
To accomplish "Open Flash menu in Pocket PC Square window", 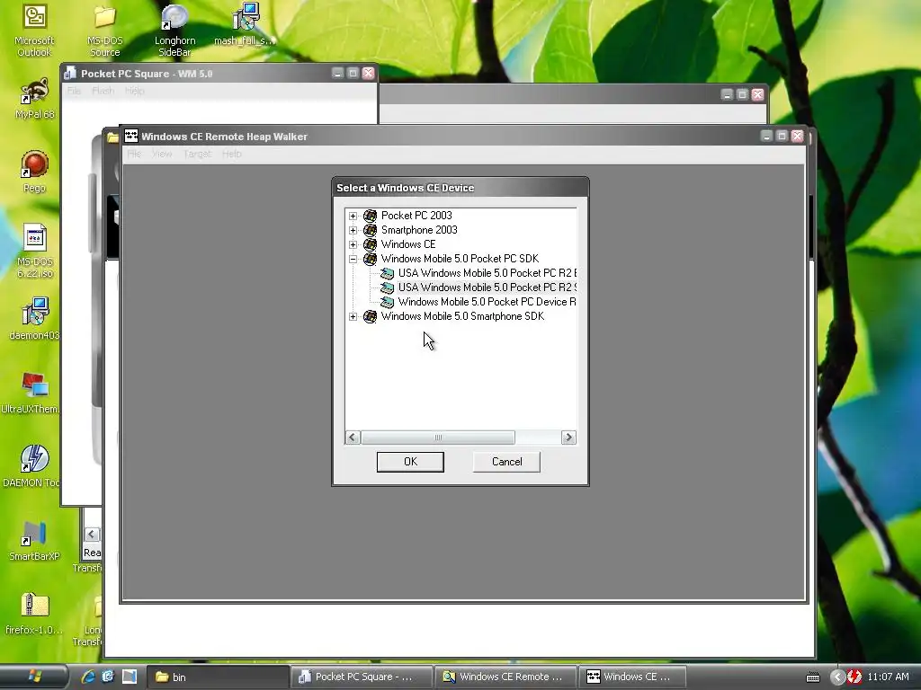I will coord(103,91).
